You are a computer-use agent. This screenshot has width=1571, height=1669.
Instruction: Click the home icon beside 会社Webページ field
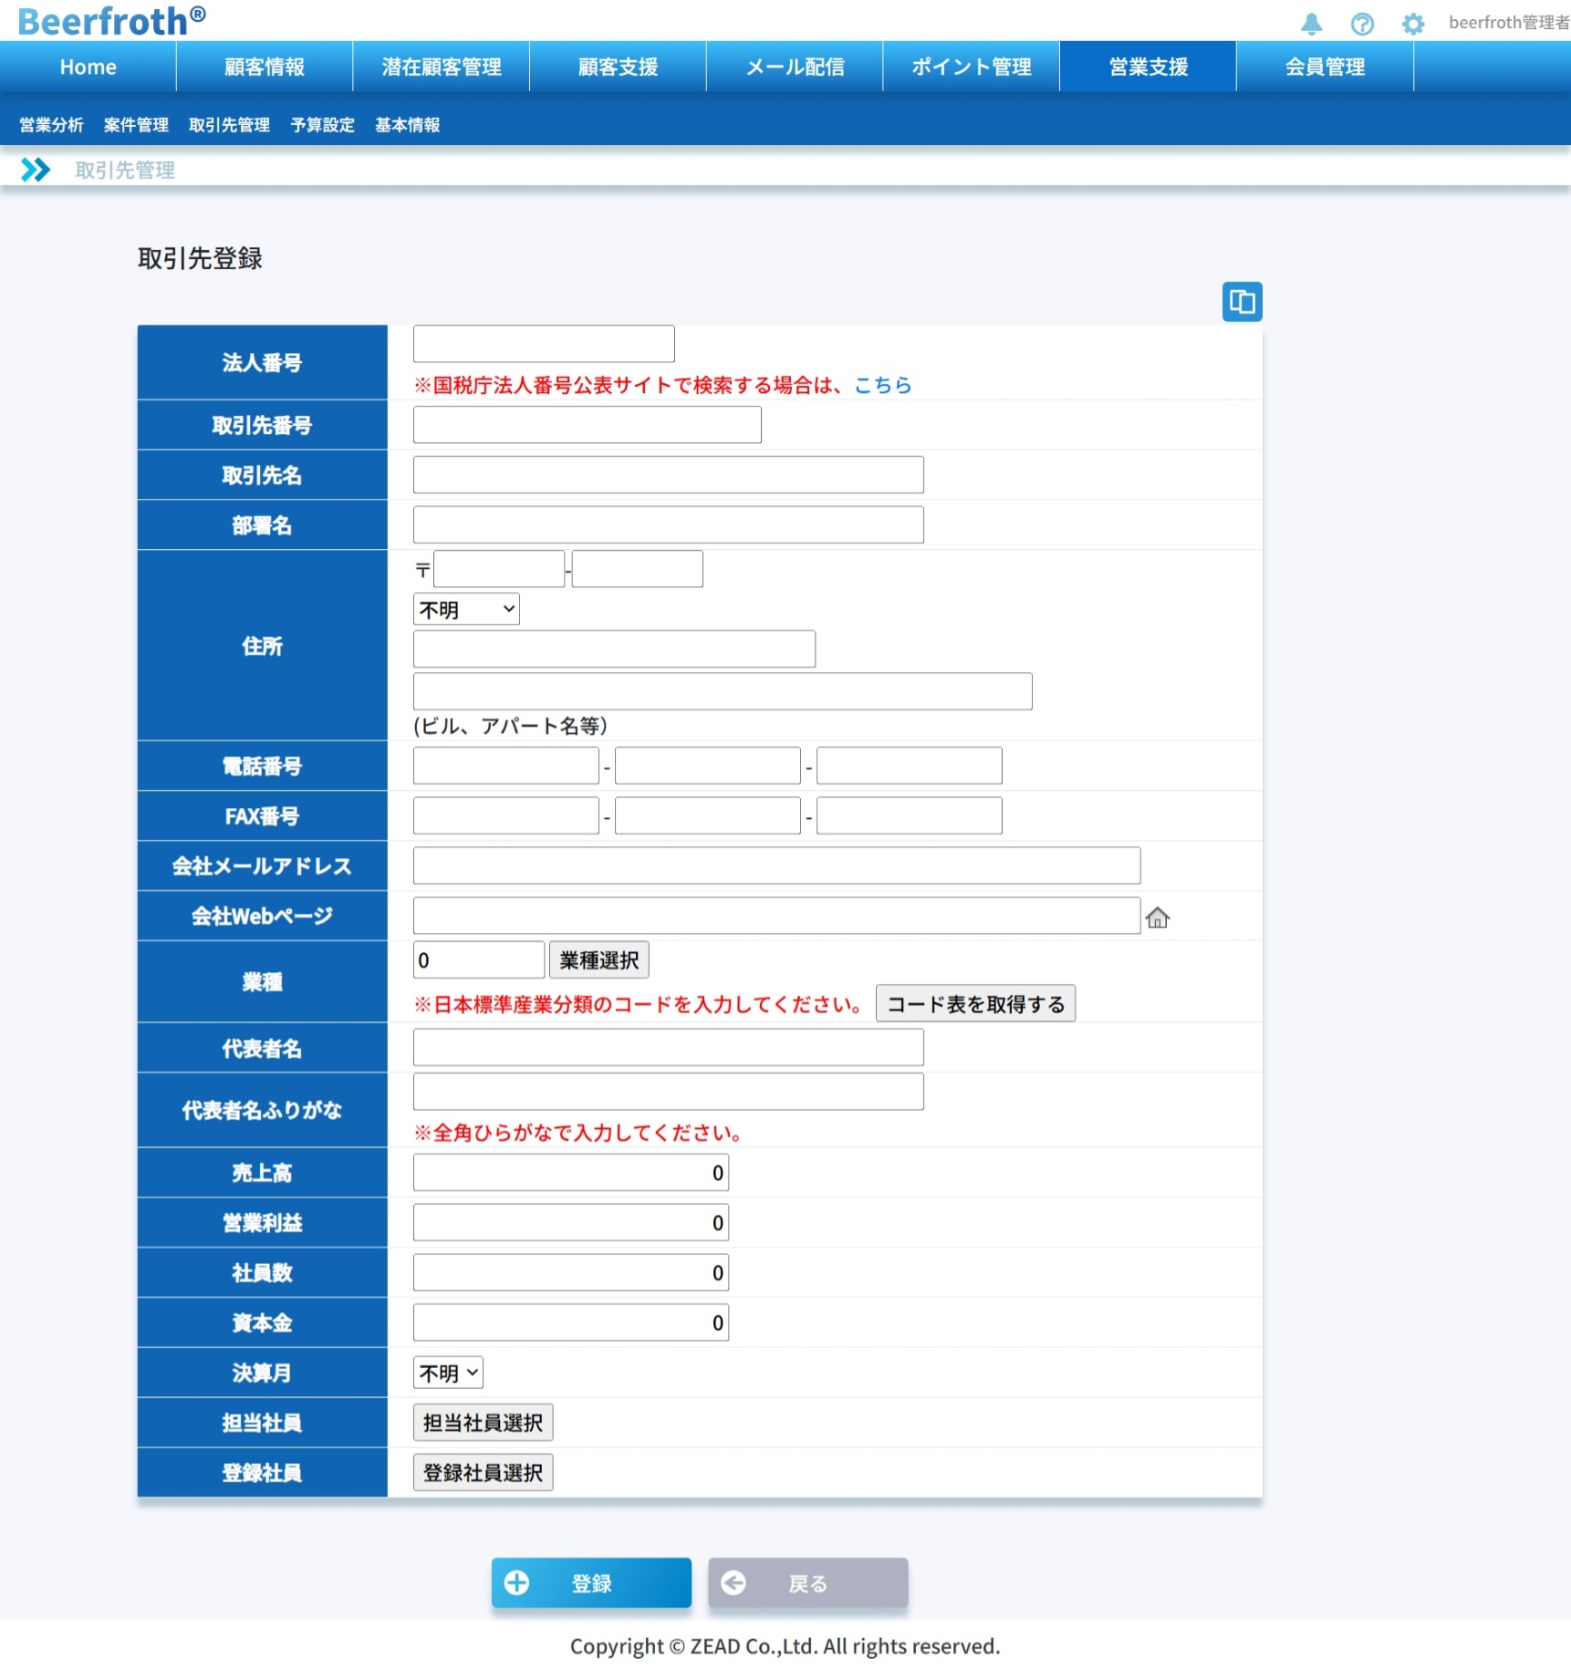pyautogui.click(x=1157, y=917)
